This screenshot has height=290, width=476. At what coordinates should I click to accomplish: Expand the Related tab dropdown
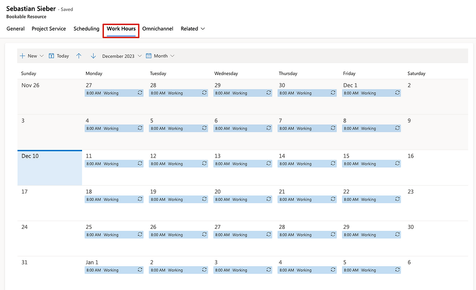[x=202, y=29]
